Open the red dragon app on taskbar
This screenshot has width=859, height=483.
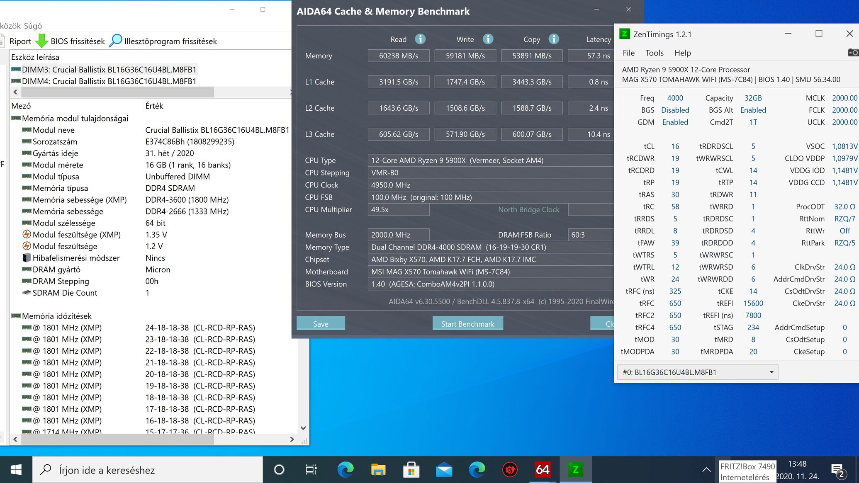[x=510, y=470]
